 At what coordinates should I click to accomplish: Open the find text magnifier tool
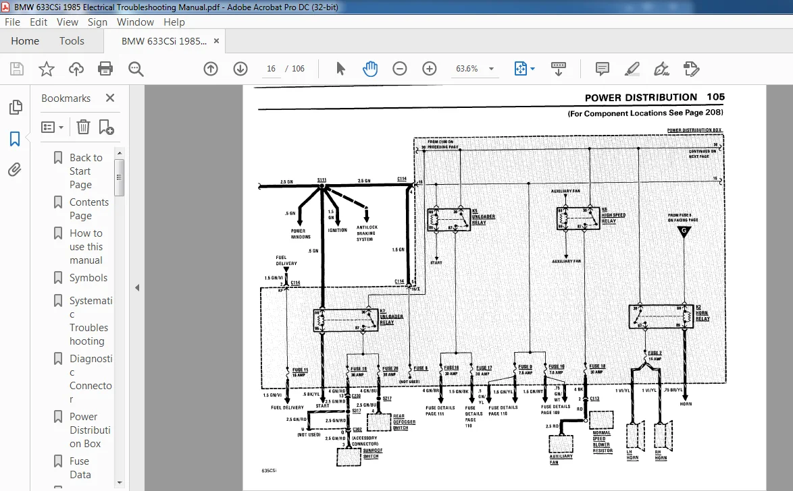pyautogui.click(x=136, y=69)
